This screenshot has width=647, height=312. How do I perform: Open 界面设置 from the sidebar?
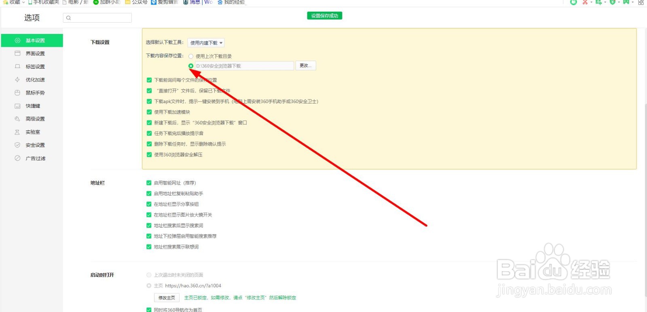tap(32, 53)
